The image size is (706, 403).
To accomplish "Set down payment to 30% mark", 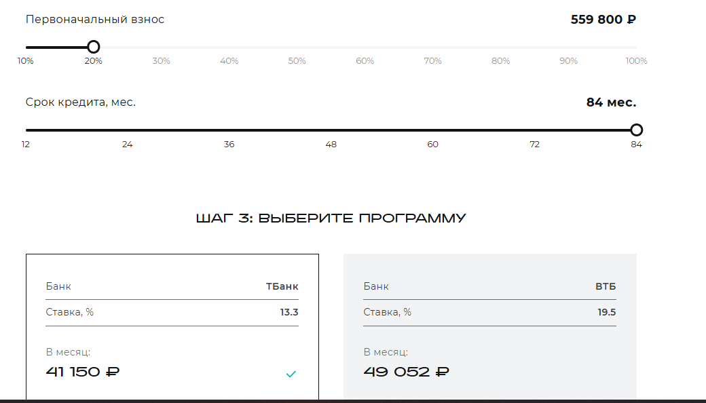I will [162, 61].
